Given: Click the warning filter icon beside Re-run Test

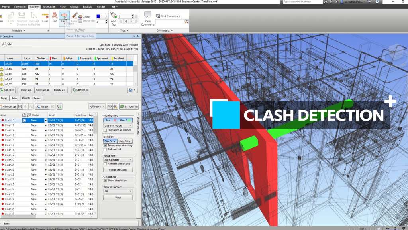Looking at the screenshot, I should 115,107.
